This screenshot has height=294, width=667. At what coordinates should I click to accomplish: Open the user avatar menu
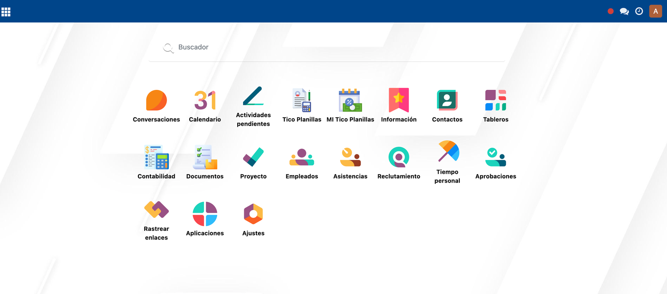tap(655, 11)
